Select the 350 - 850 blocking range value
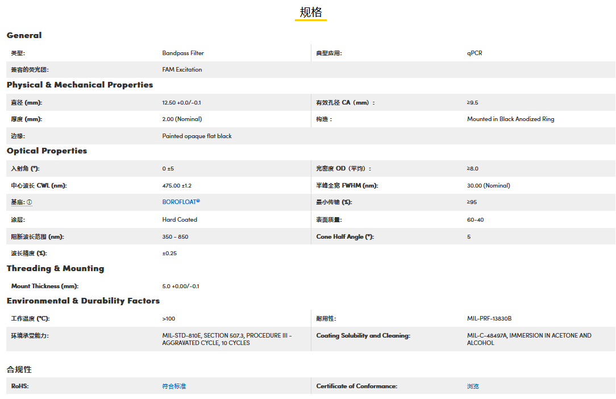 coord(175,236)
